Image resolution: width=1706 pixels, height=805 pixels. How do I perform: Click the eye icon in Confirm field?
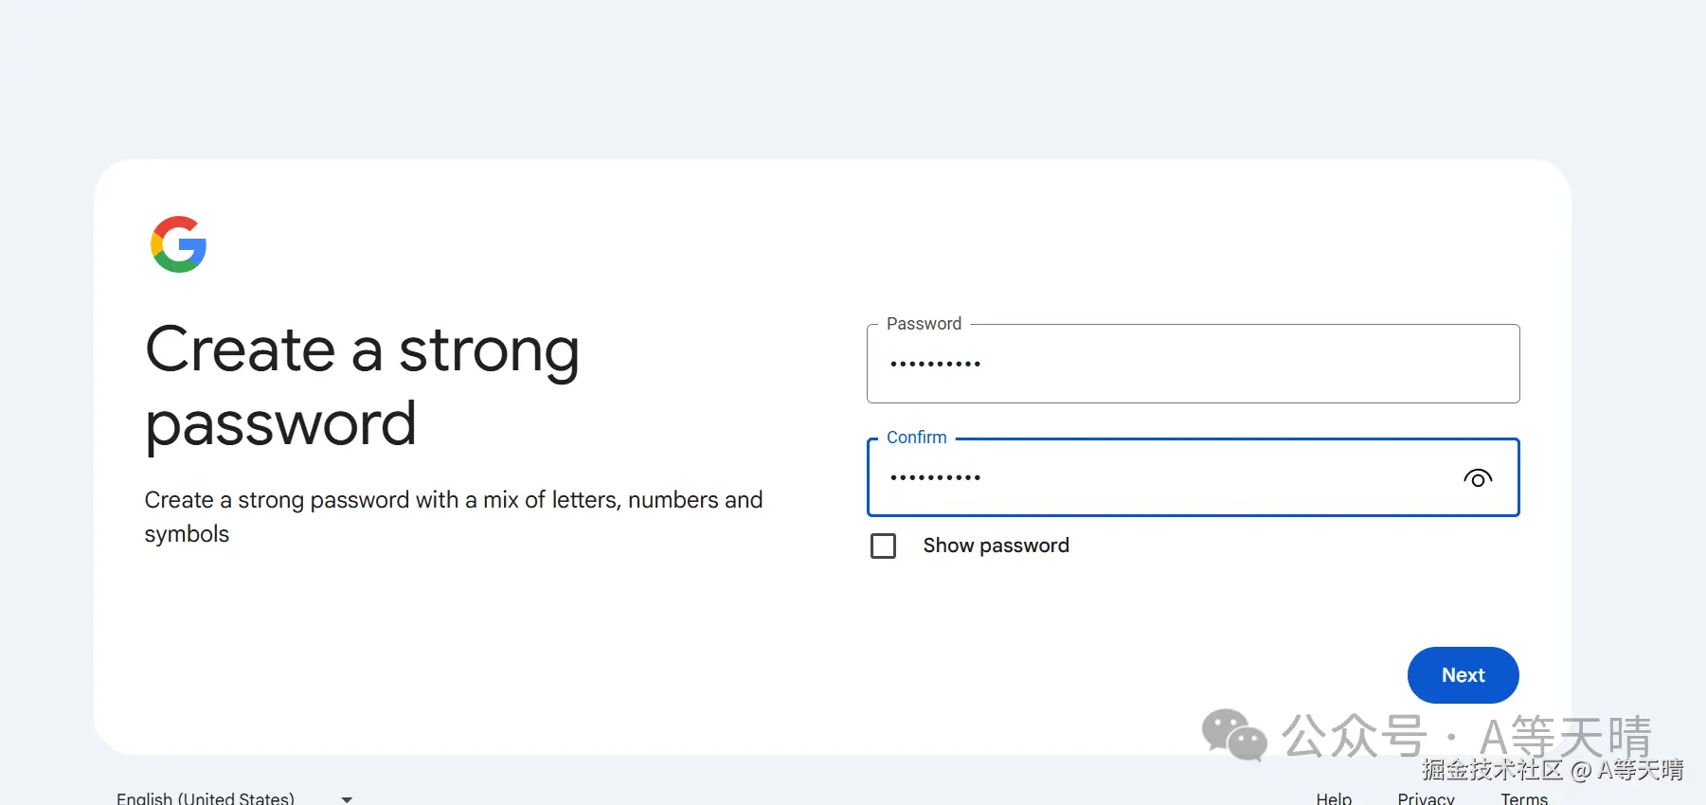pyautogui.click(x=1477, y=478)
